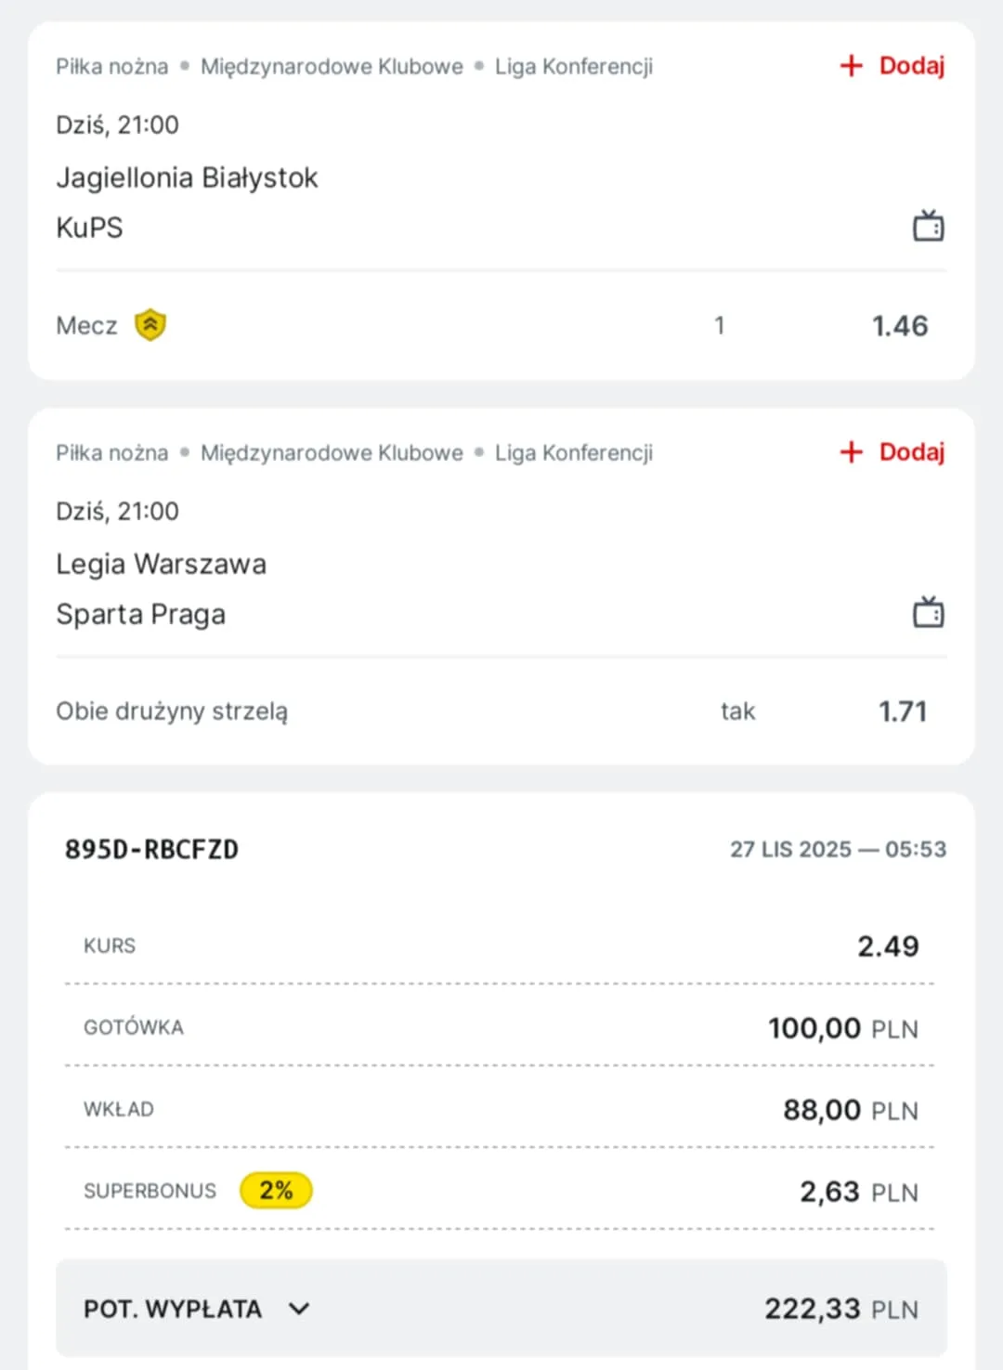Click the plus icon in Jagiellonia card

[851, 66]
